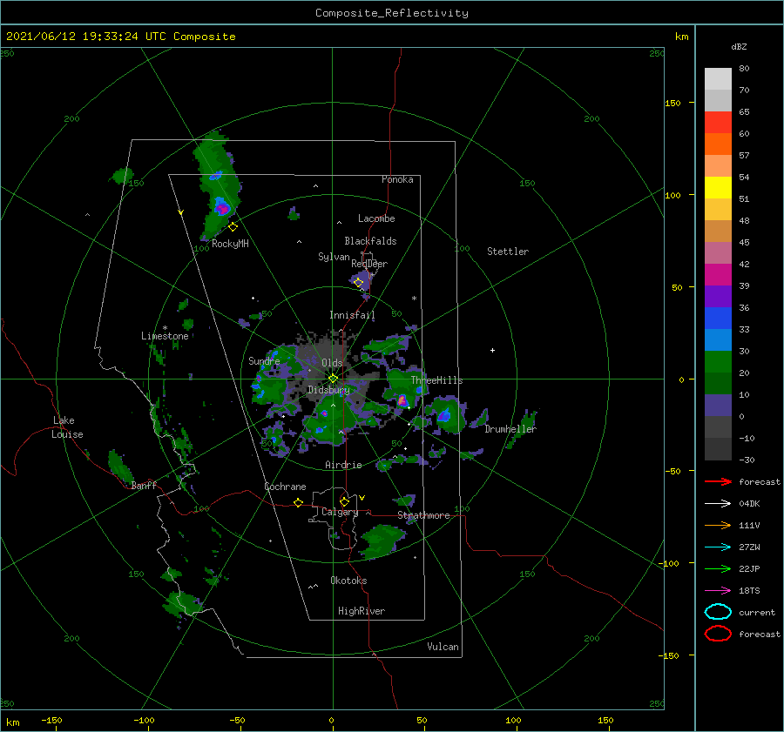Viewport: 784px width, 732px height.
Task: Click the Blackfalds label
Action: [x=370, y=241]
